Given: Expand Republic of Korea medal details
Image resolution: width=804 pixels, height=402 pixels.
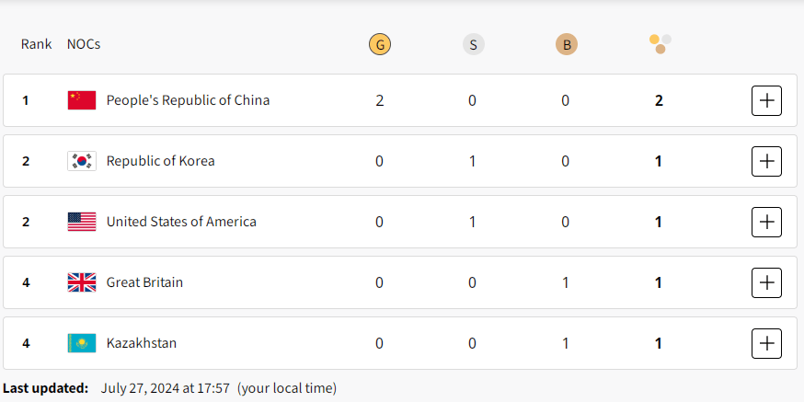Looking at the screenshot, I should coord(766,161).
